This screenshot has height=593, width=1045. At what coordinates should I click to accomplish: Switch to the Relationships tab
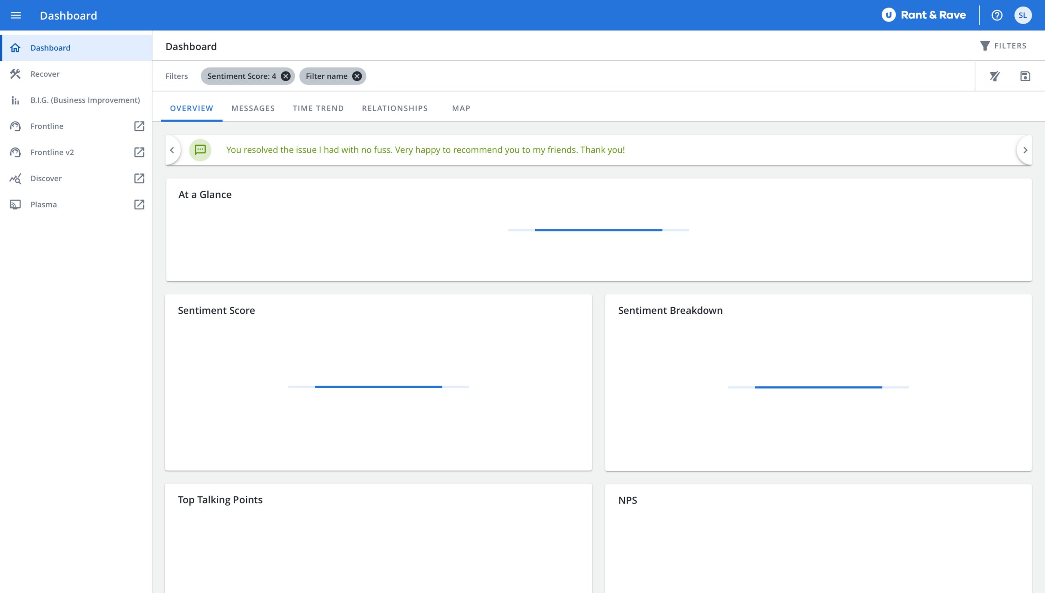395,109
